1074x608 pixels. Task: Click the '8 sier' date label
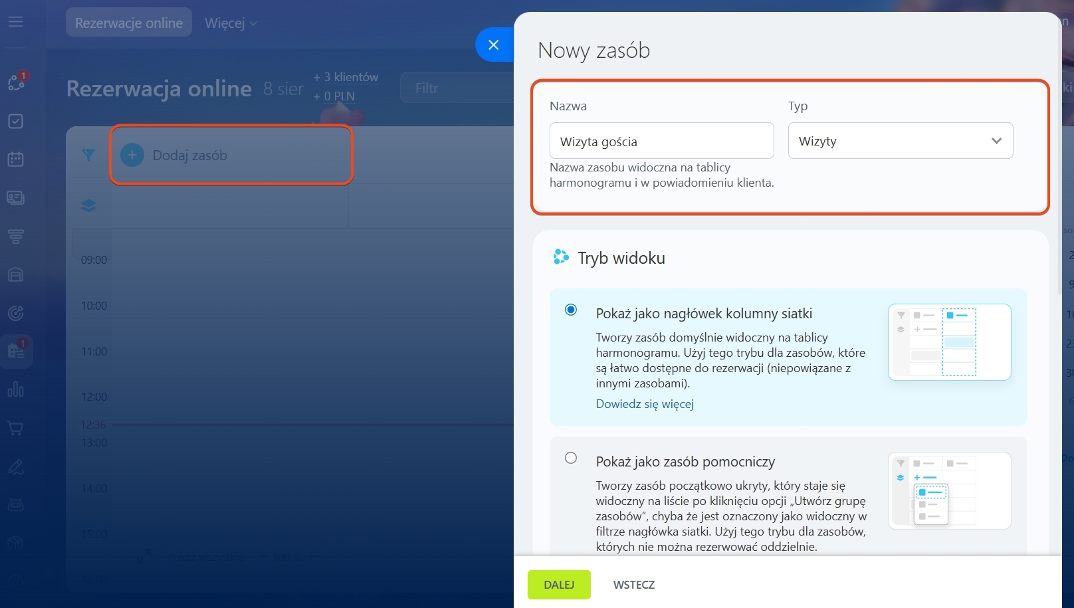tap(283, 88)
